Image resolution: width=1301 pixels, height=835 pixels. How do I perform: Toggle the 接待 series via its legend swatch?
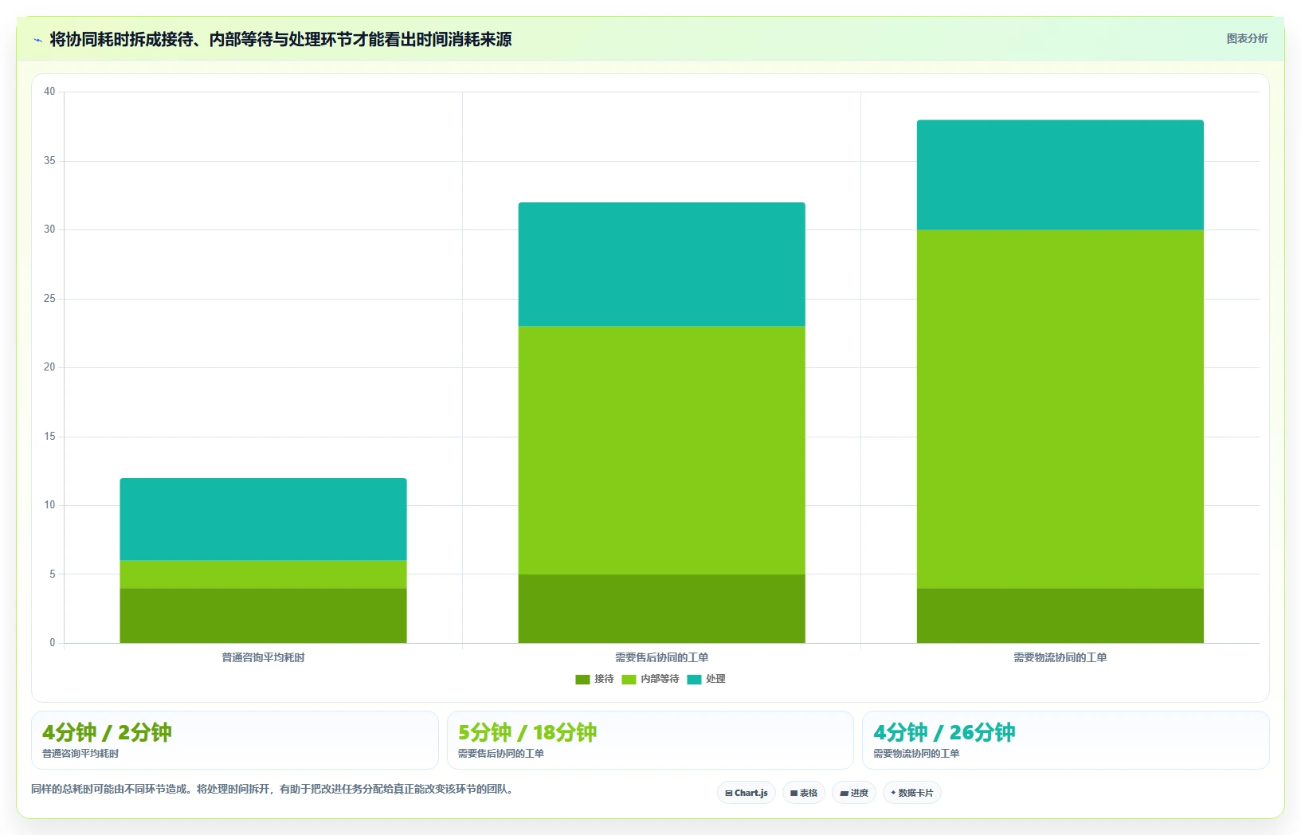click(x=582, y=680)
